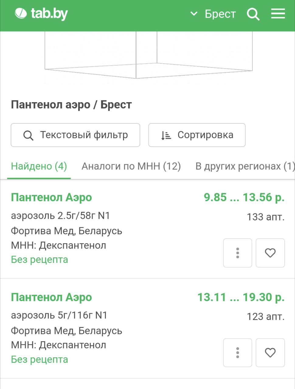Image resolution: width=295 pixels, height=389 pixels.
Task: Open the Текстовый фильтр field
Action: point(75,135)
